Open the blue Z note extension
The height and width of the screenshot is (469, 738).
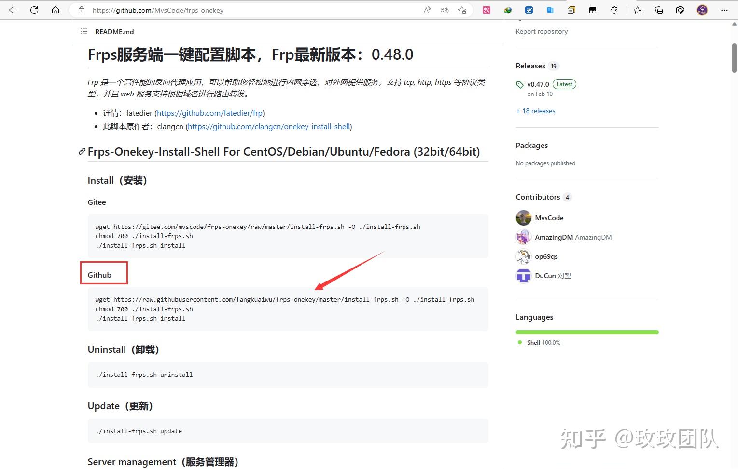(529, 10)
